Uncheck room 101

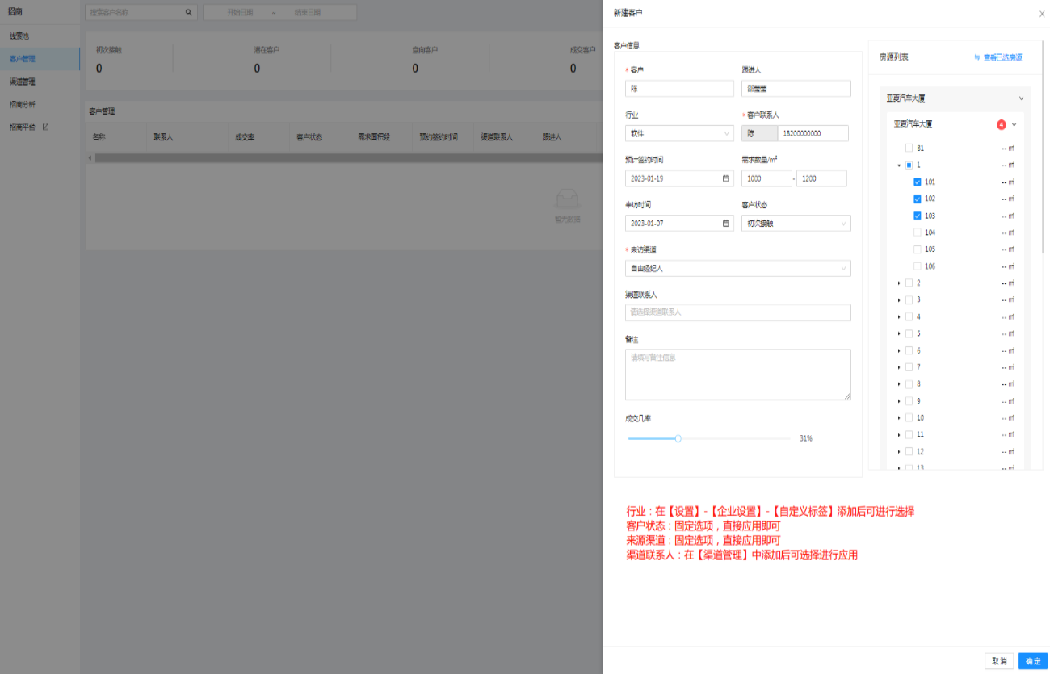pyautogui.click(x=918, y=182)
